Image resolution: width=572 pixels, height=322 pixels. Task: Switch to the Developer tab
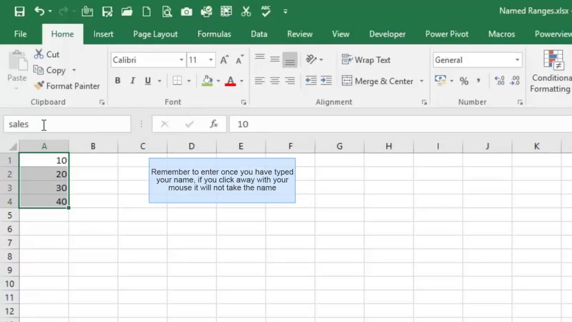(387, 34)
